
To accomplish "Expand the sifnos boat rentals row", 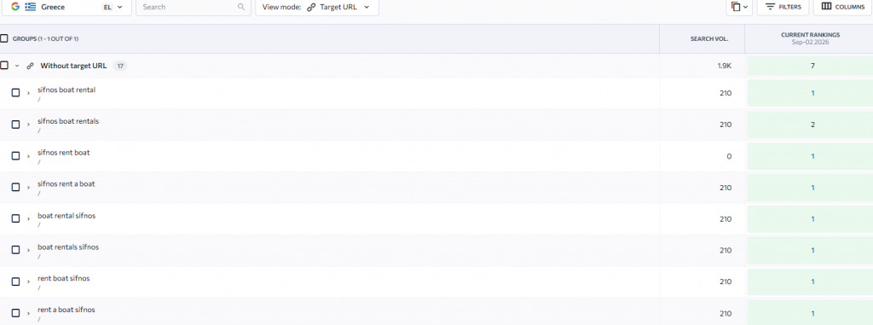I will 28,125.
